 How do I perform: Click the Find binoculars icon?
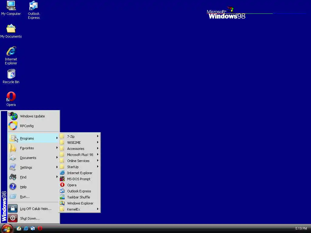pyautogui.click(x=13, y=177)
